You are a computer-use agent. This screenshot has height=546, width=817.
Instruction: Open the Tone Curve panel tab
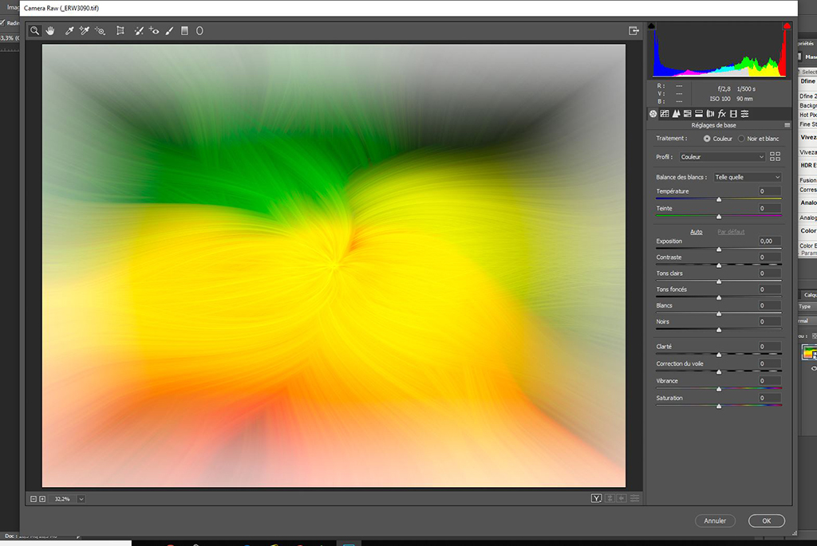665,113
